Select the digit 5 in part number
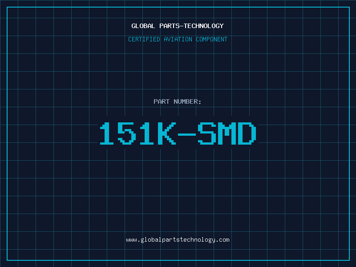Screen dimensions: 356x267 tap(127, 133)
